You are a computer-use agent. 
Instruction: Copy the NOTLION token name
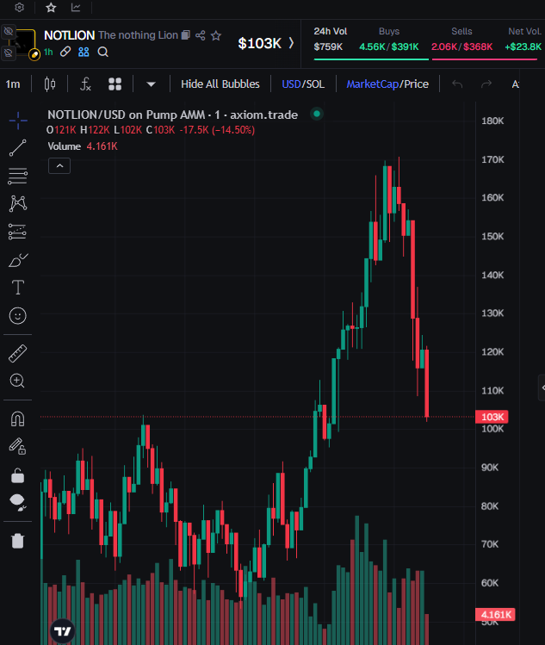(186, 35)
